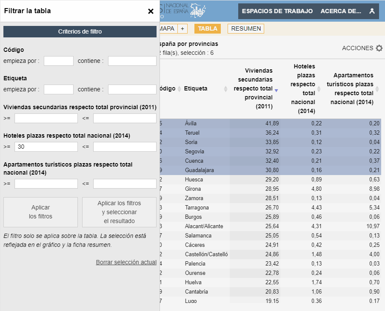
Task: Switch to the MAPA tab
Action: [x=168, y=29]
